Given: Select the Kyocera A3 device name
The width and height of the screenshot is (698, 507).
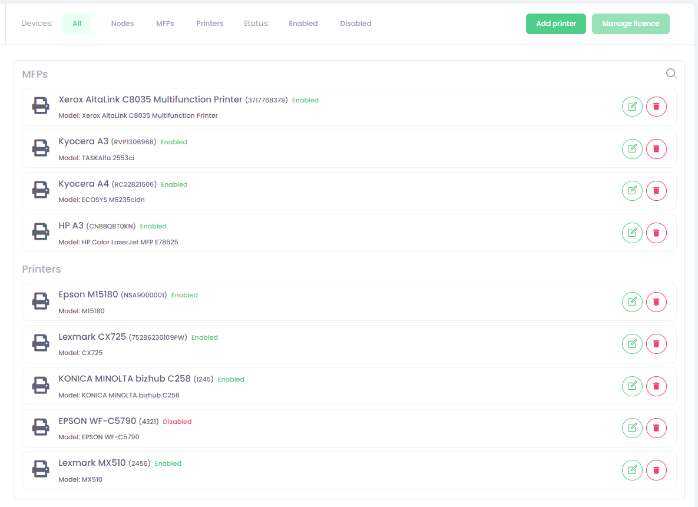Looking at the screenshot, I should point(83,141).
